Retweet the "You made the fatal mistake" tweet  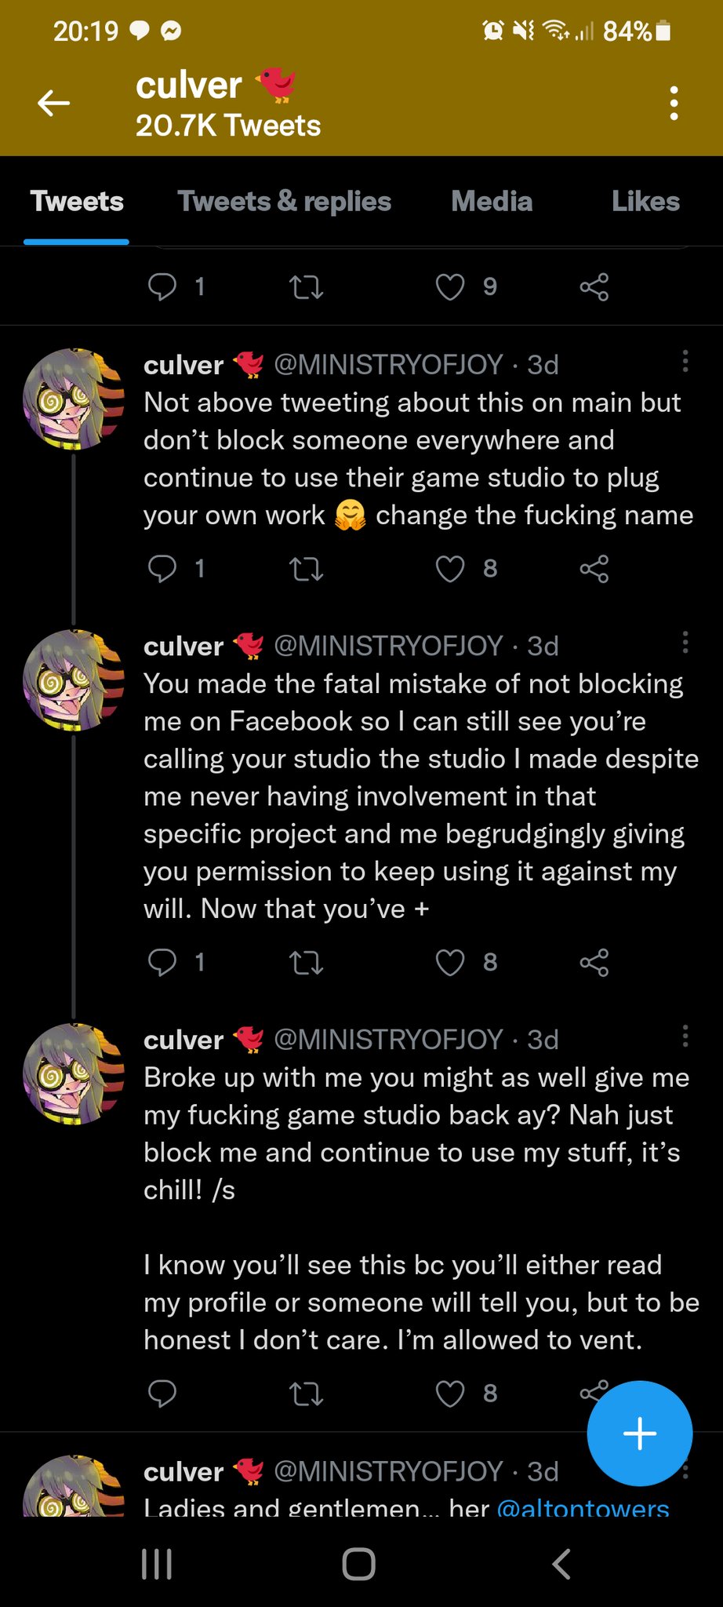click(x=306, y=963)
